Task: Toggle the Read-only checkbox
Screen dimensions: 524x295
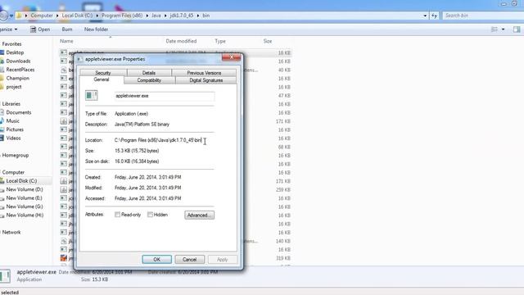Action: (x=117, y=215)
